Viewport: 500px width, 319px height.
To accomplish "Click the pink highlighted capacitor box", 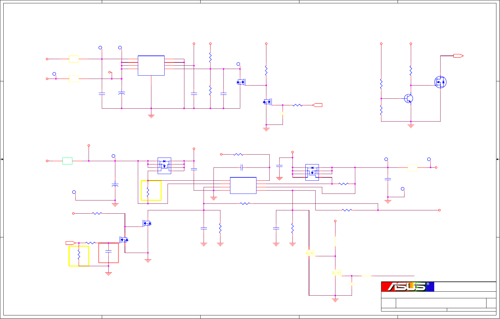I will tap(109, 253).
